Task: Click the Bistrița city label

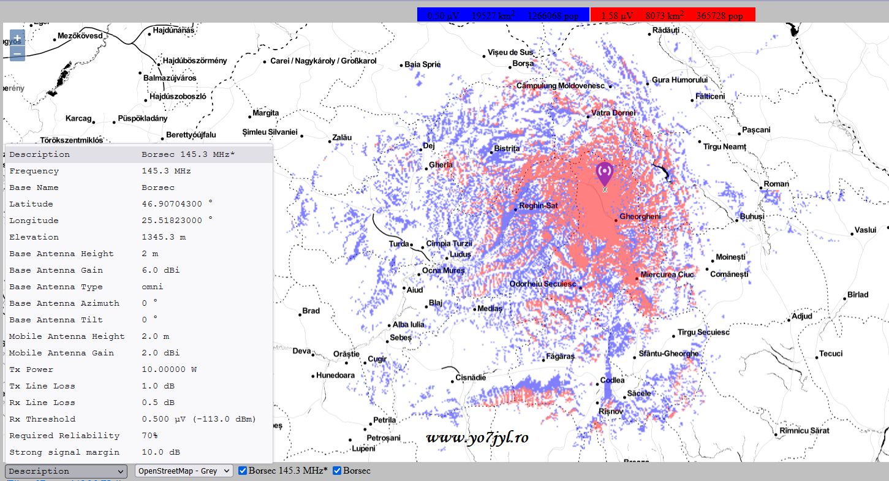Action: (x=507, y=149)
